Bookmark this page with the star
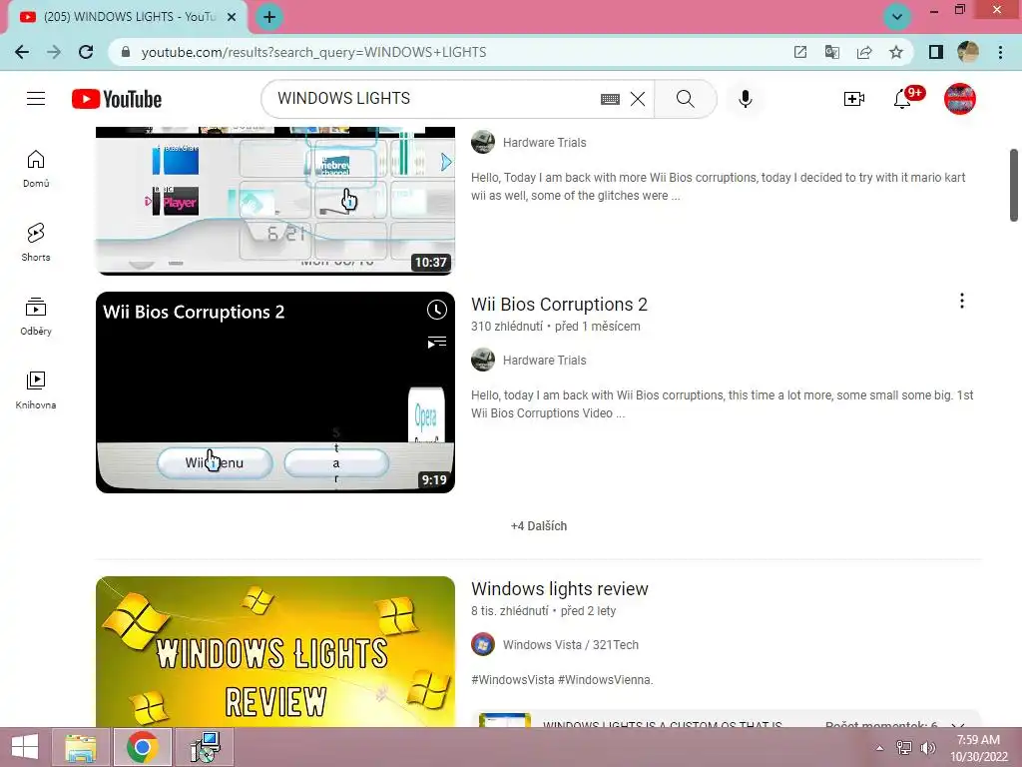The image size is (1022, 767). (896, 52)
